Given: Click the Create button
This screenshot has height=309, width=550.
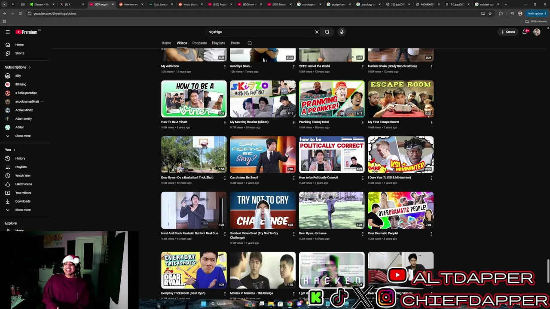Looking at the screenshot, I should tap(507, 32).
